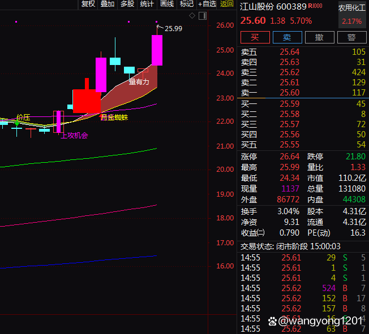Click the red 买 buy button
369x334 pixels.
[255, 37]
